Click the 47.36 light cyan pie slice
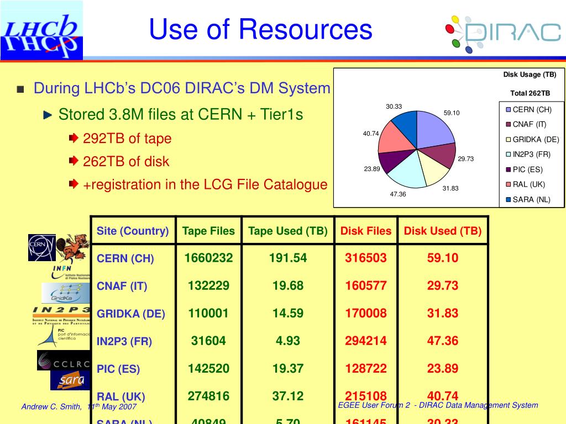Image resolution: width=566 pixels, height=424 pixels. 408,171
